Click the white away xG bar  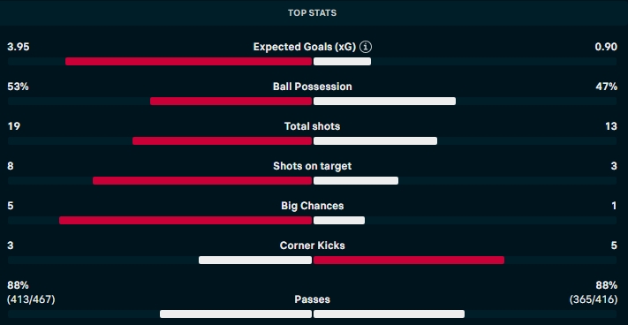click(x=342, y=62)
